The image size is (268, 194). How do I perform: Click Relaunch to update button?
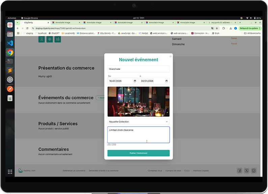[x=250, y=28]
